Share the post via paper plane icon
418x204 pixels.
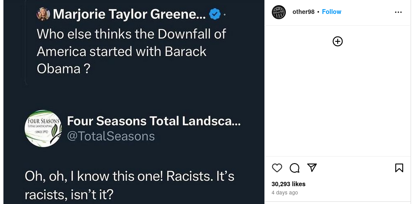click(x=312, y=167)
